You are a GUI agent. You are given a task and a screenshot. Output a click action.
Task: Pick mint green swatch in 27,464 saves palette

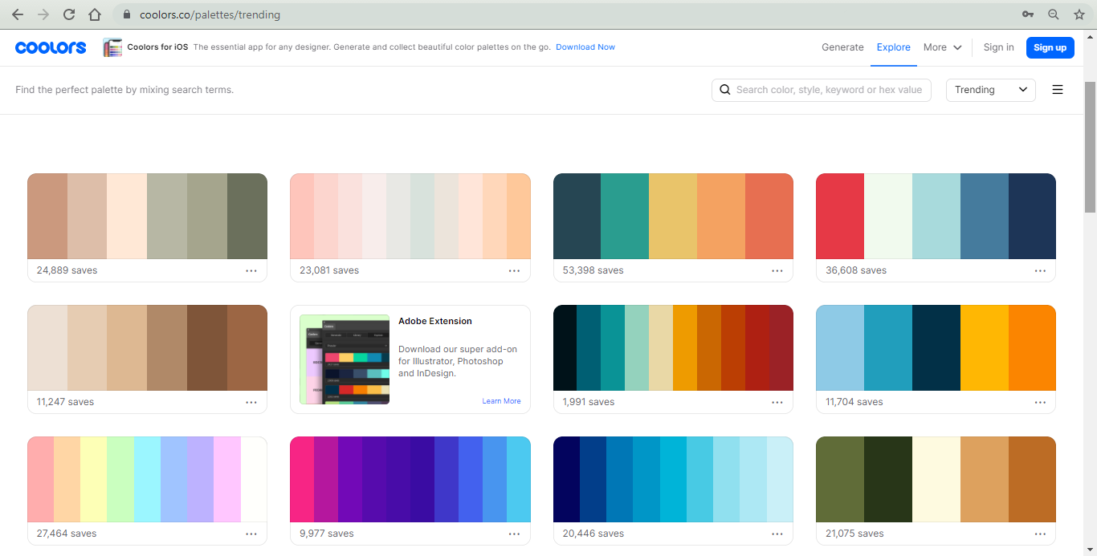120,479
